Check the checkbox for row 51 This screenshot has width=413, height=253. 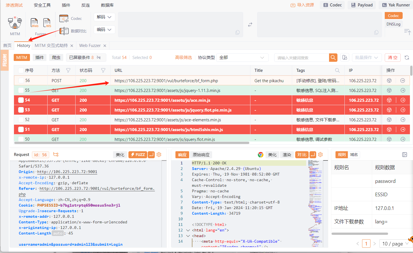pyautogui.click(x=21, y=129)
